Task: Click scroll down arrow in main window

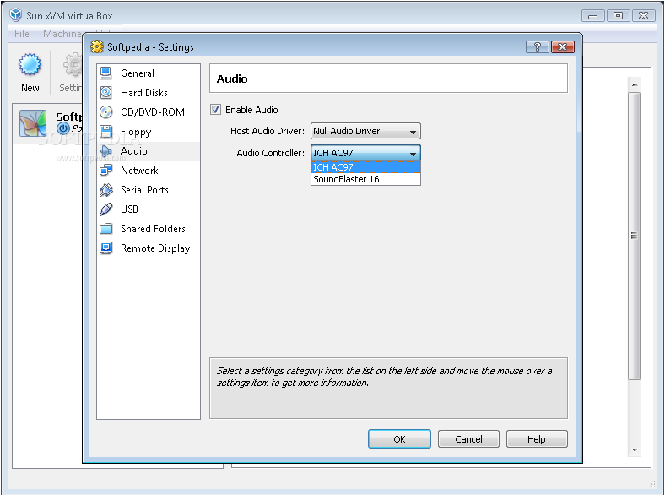Action: click(x=635, y=449)
